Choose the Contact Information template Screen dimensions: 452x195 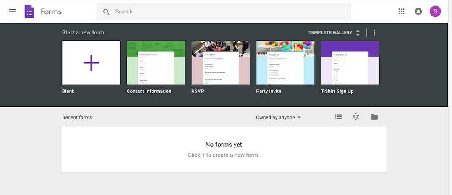(x=156, y=63)
